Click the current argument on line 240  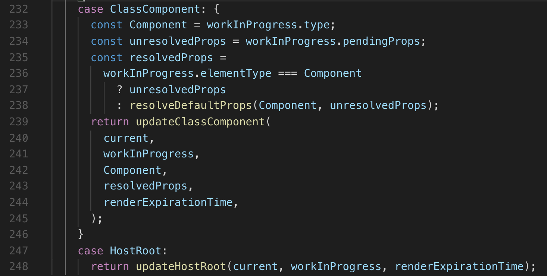[126, 138]
